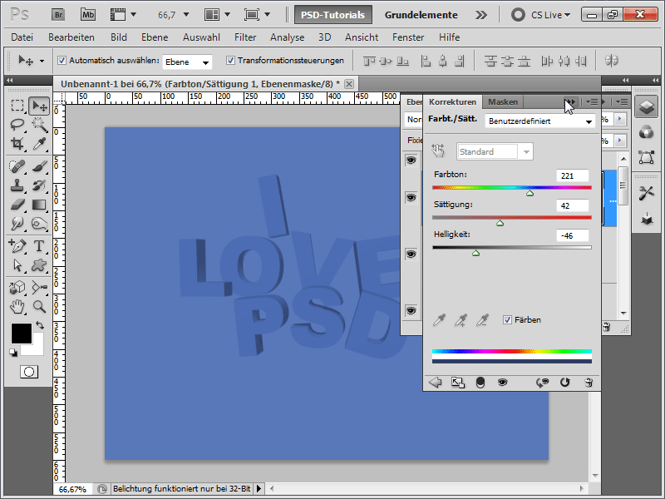
Task: Open the Ebene auto-select dropdown
Action: click(188, 62)
